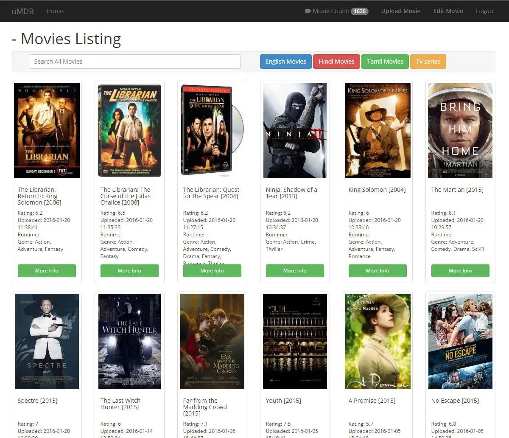Select the title 'No Escape [2015]'
This screenshot has height=438, width=509.
[x=455, y=401]
